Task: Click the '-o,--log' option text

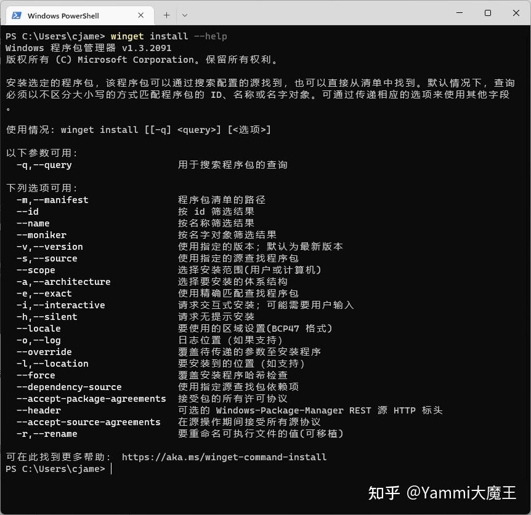Action: coord(39,340)
